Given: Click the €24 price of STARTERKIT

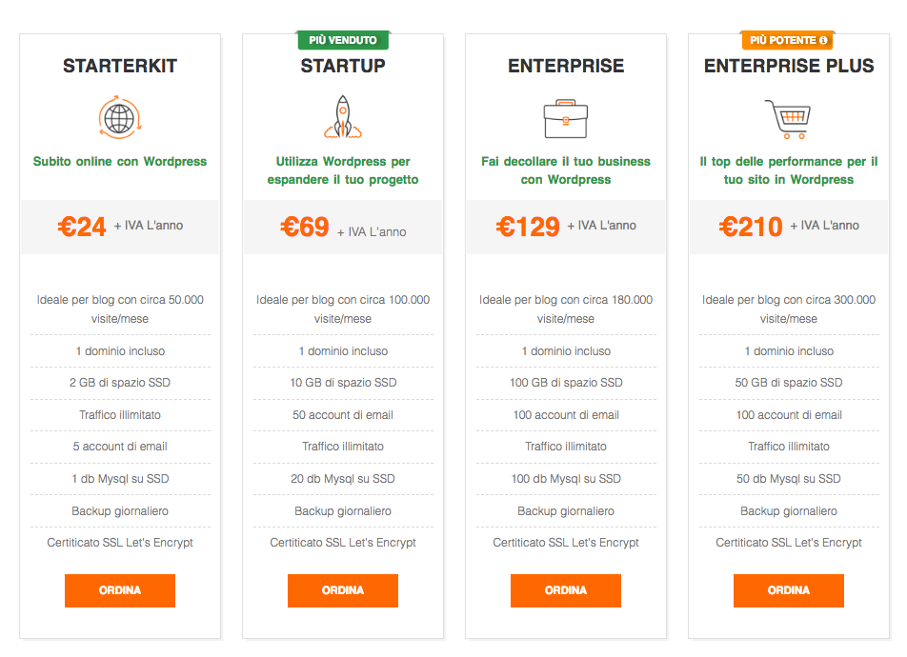Looking at the screenshot, I should pyautogui.click(x=82, y=227).
